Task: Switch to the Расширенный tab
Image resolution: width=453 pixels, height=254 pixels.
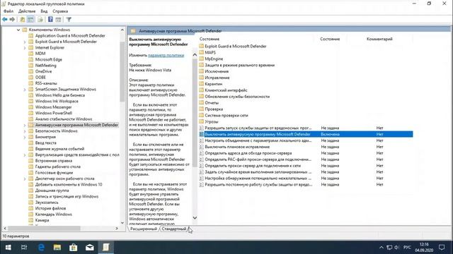Action: (x=143, y=229)
